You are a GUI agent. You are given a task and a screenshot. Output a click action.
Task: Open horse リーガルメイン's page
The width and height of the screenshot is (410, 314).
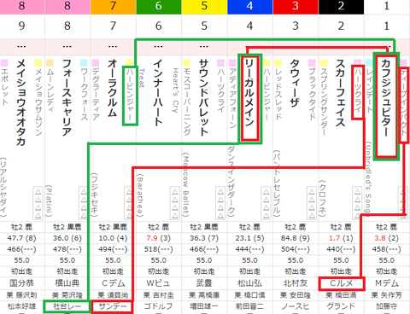coord(249,92)
